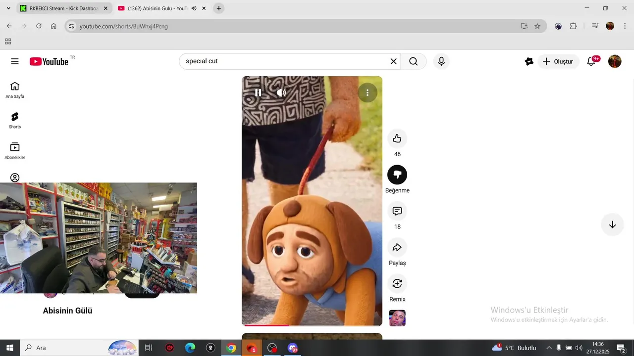Screen dimensions: 634x356
Task: Open the browser home page
Action: click(x=53, y=26)
